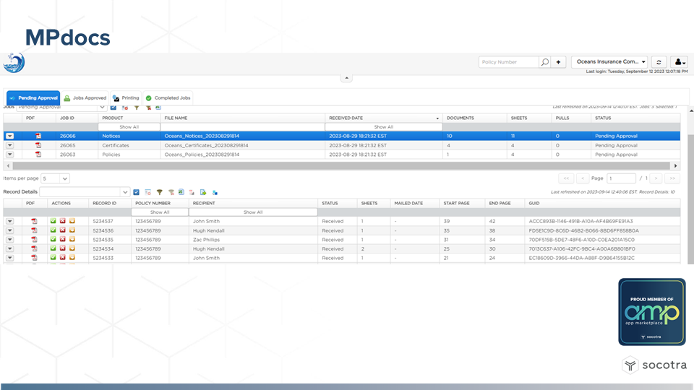Image resolution: width=694 pixels, height=390 pixels.
Task: Click File Name filter field
Action: click(243, 127)
